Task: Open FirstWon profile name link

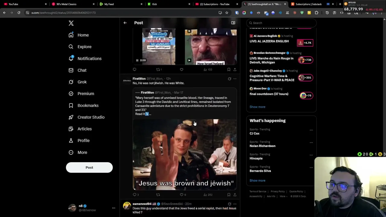Action: click(x=139, y=79)
